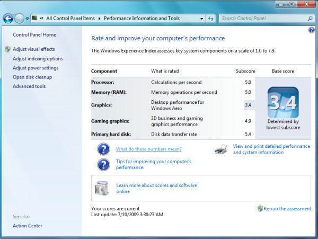Open Advanced tools
This screenshot has height=239, width=318.
pos(29,86)
